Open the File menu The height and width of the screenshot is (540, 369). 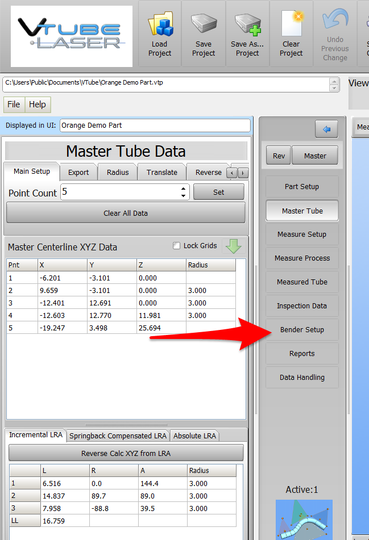click(x=14, y=104)
